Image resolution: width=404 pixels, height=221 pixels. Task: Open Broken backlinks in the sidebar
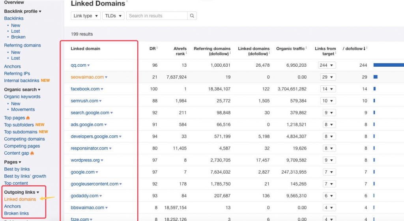point(18,37)
